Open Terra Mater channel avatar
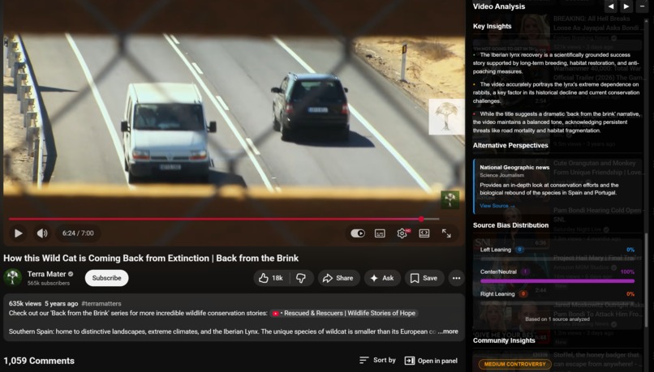 click(x=12, y=277)
